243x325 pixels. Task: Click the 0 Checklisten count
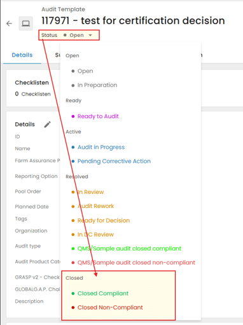[32, 94]
